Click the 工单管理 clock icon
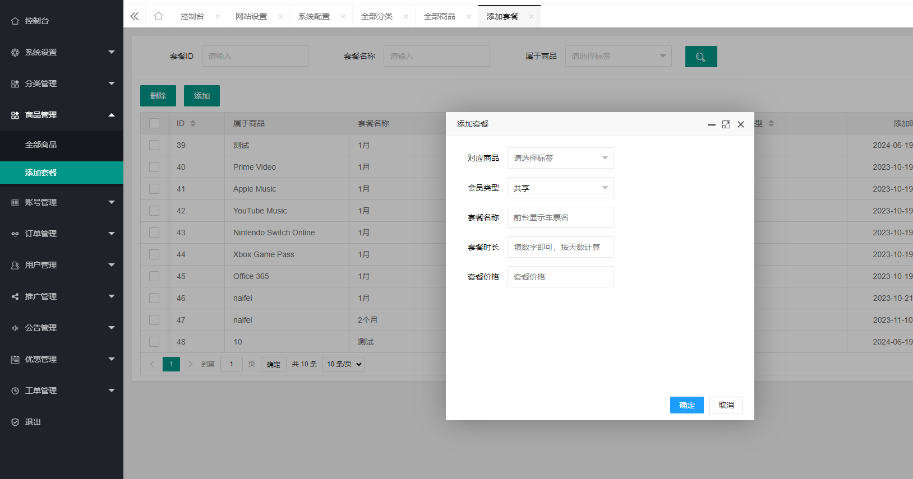The image size is (913, 479). click(x=15, y=390)
